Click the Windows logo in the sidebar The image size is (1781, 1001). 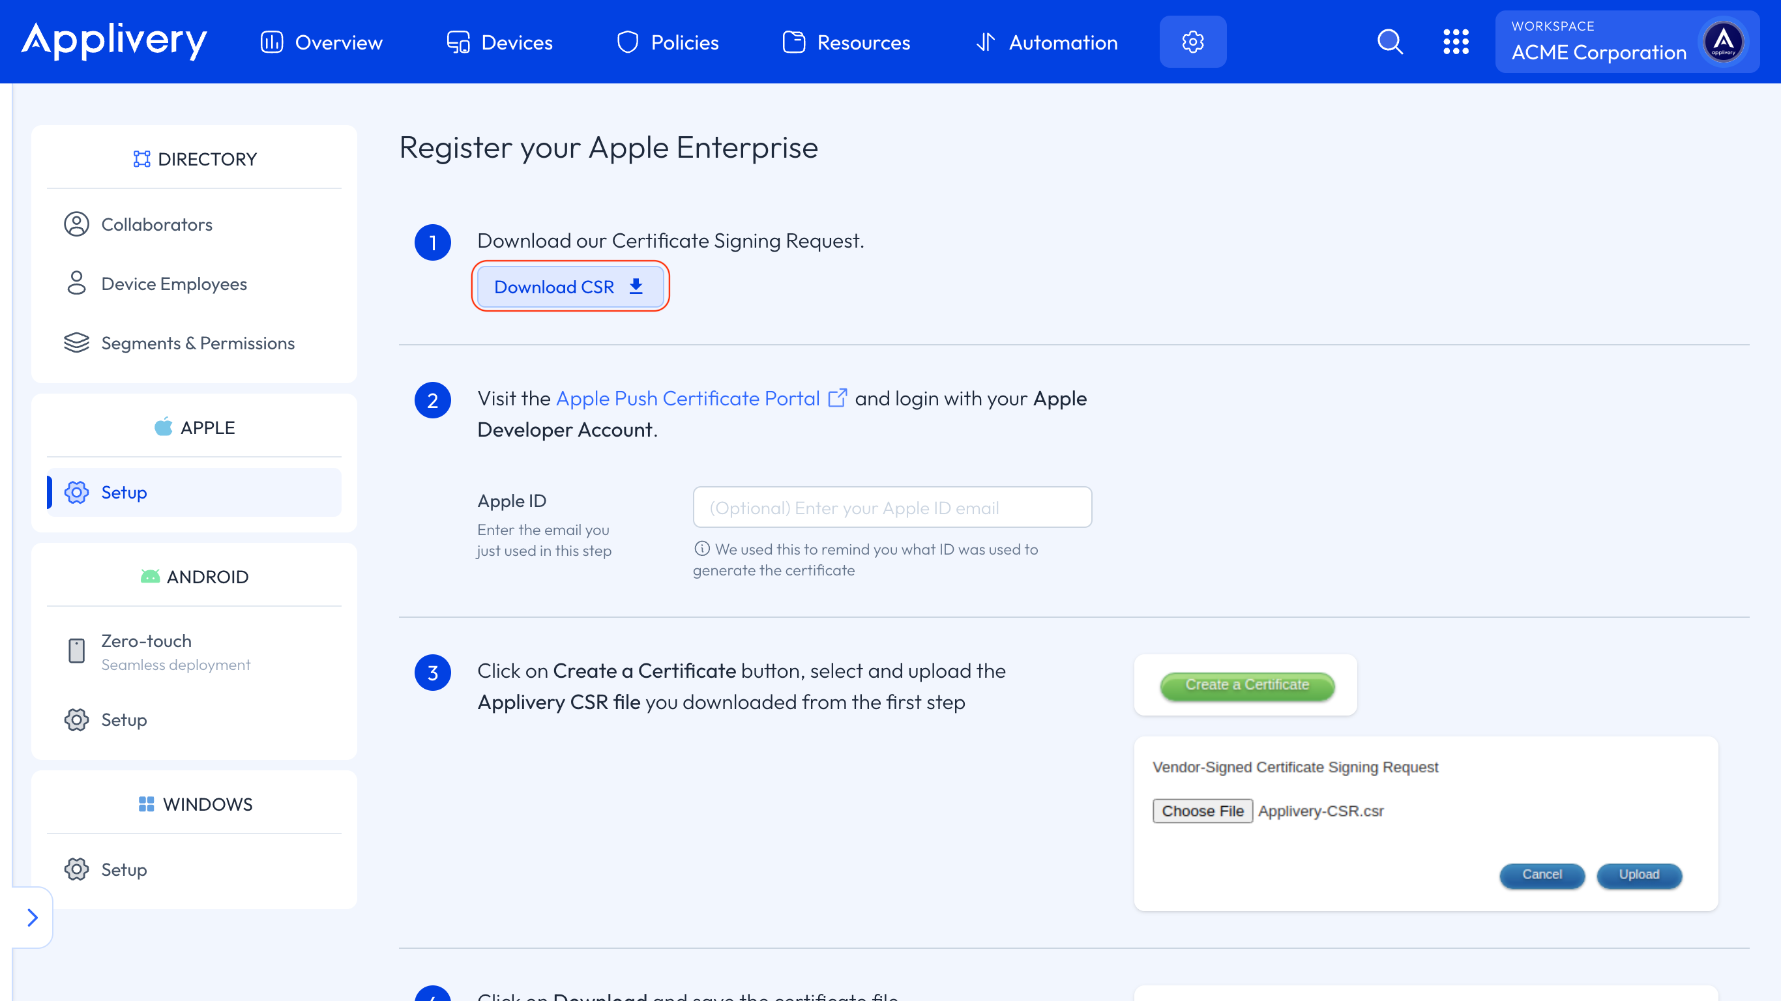click(x=146, y=804)
